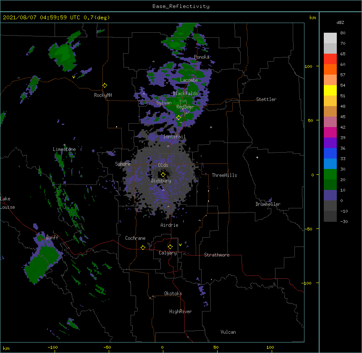Click the Base_Reflectivity title
362x353 pixels.
click(x=181, y=6)
